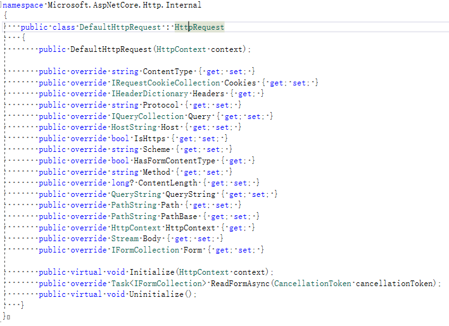Click the Microsoft.AspNetCore.Http.Internal namespace name
Image resolution: width=449 pixels, height=326 pixels.
(124, 5)
